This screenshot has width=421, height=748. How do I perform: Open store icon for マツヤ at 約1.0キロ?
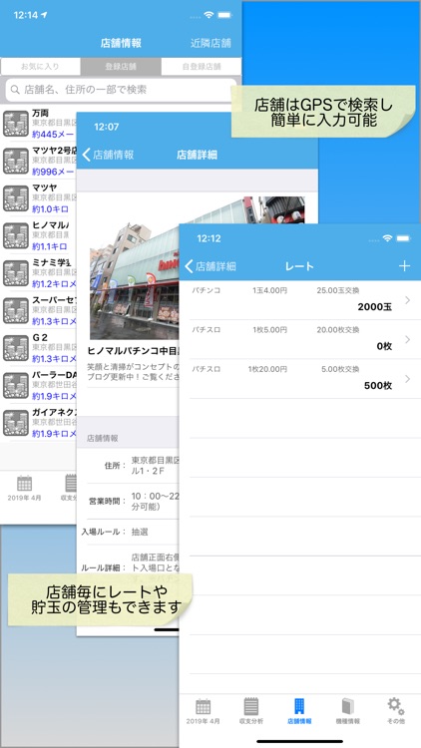(x=16, y=198)
